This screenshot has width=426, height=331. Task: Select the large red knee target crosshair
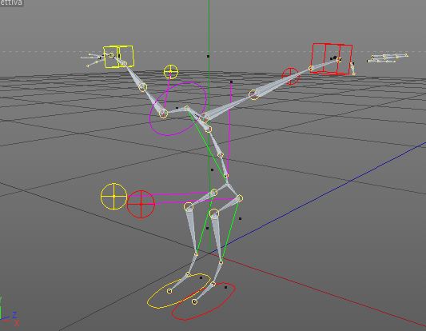(141, 204)
